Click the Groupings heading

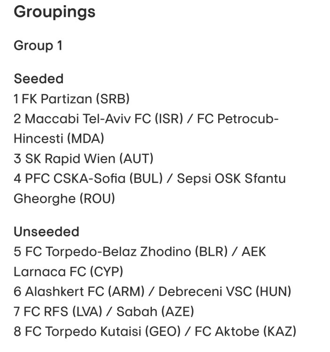coord(55,12)
